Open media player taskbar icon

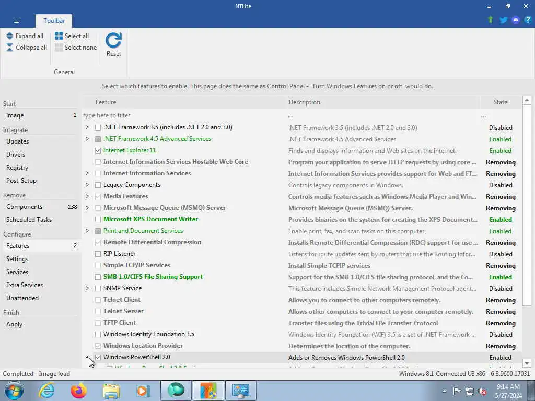pyautogui.click(x=143, y=391)
